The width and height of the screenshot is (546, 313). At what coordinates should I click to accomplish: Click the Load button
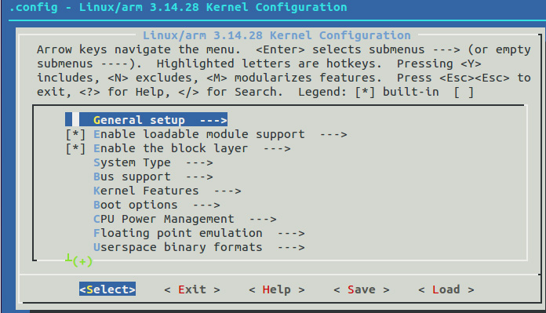(x=446, y=289)
